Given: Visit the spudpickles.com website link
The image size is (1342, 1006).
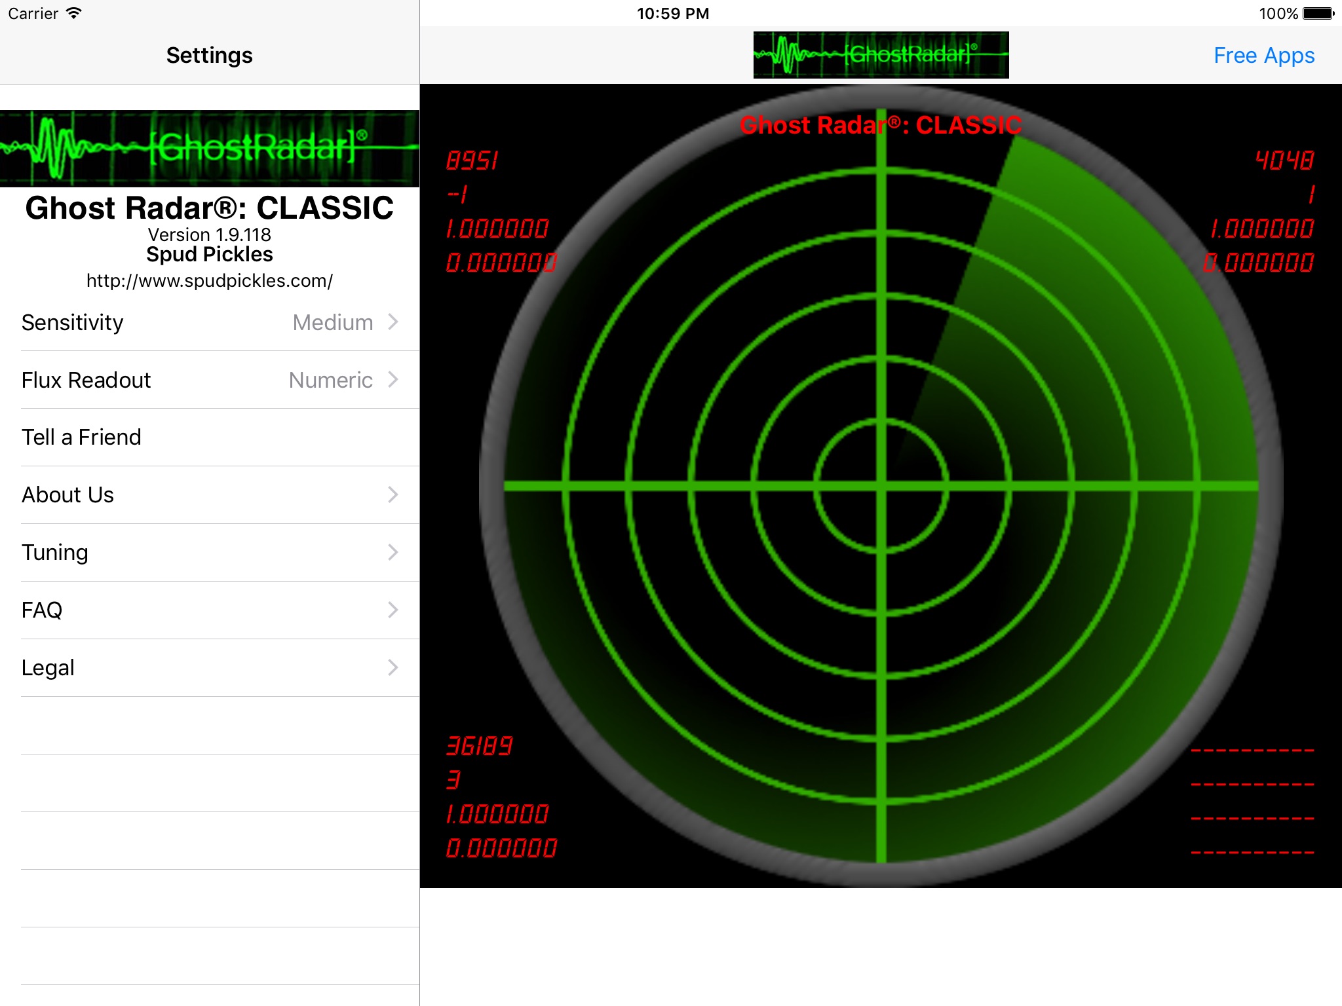Looking at the screenshot, I should [210, 281].
